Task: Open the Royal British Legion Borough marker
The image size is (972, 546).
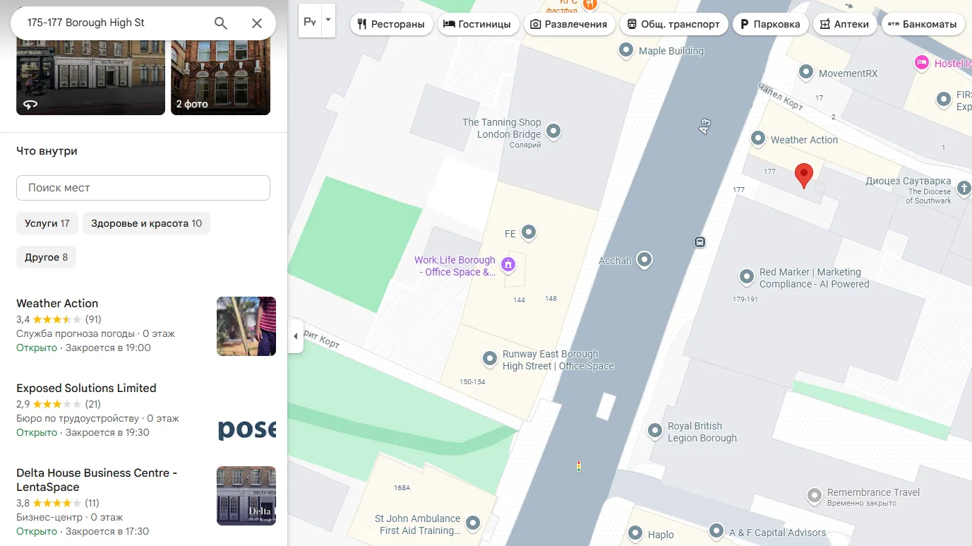Action: click(x=655, y=430)
